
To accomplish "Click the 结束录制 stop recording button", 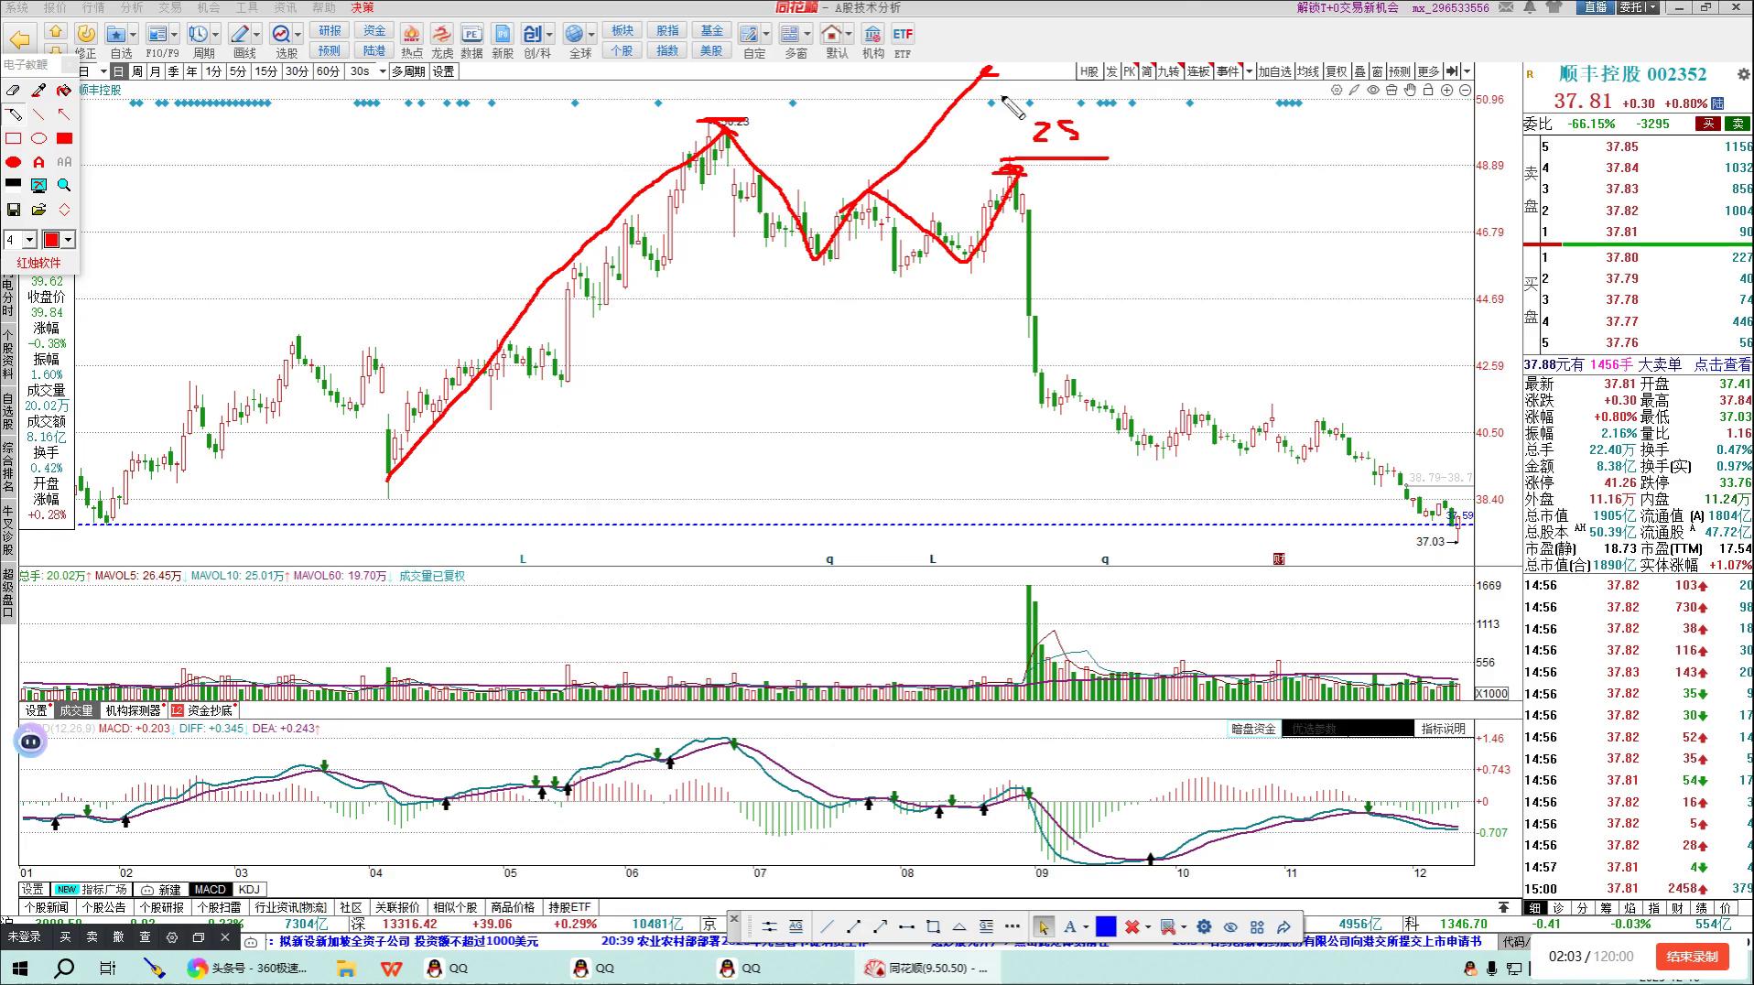I will click(x=1692, y=957).
